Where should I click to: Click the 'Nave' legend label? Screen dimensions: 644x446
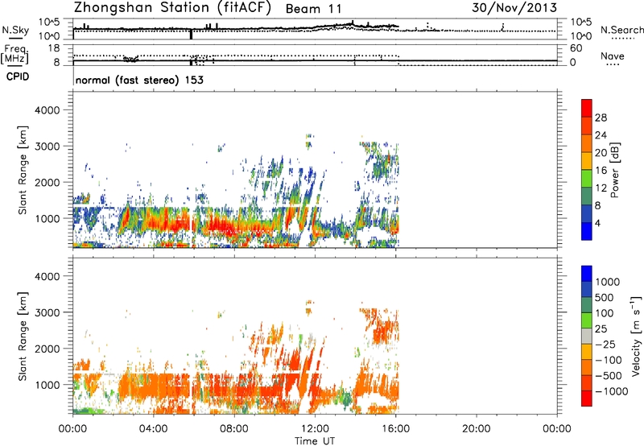(x=612, y=56)
